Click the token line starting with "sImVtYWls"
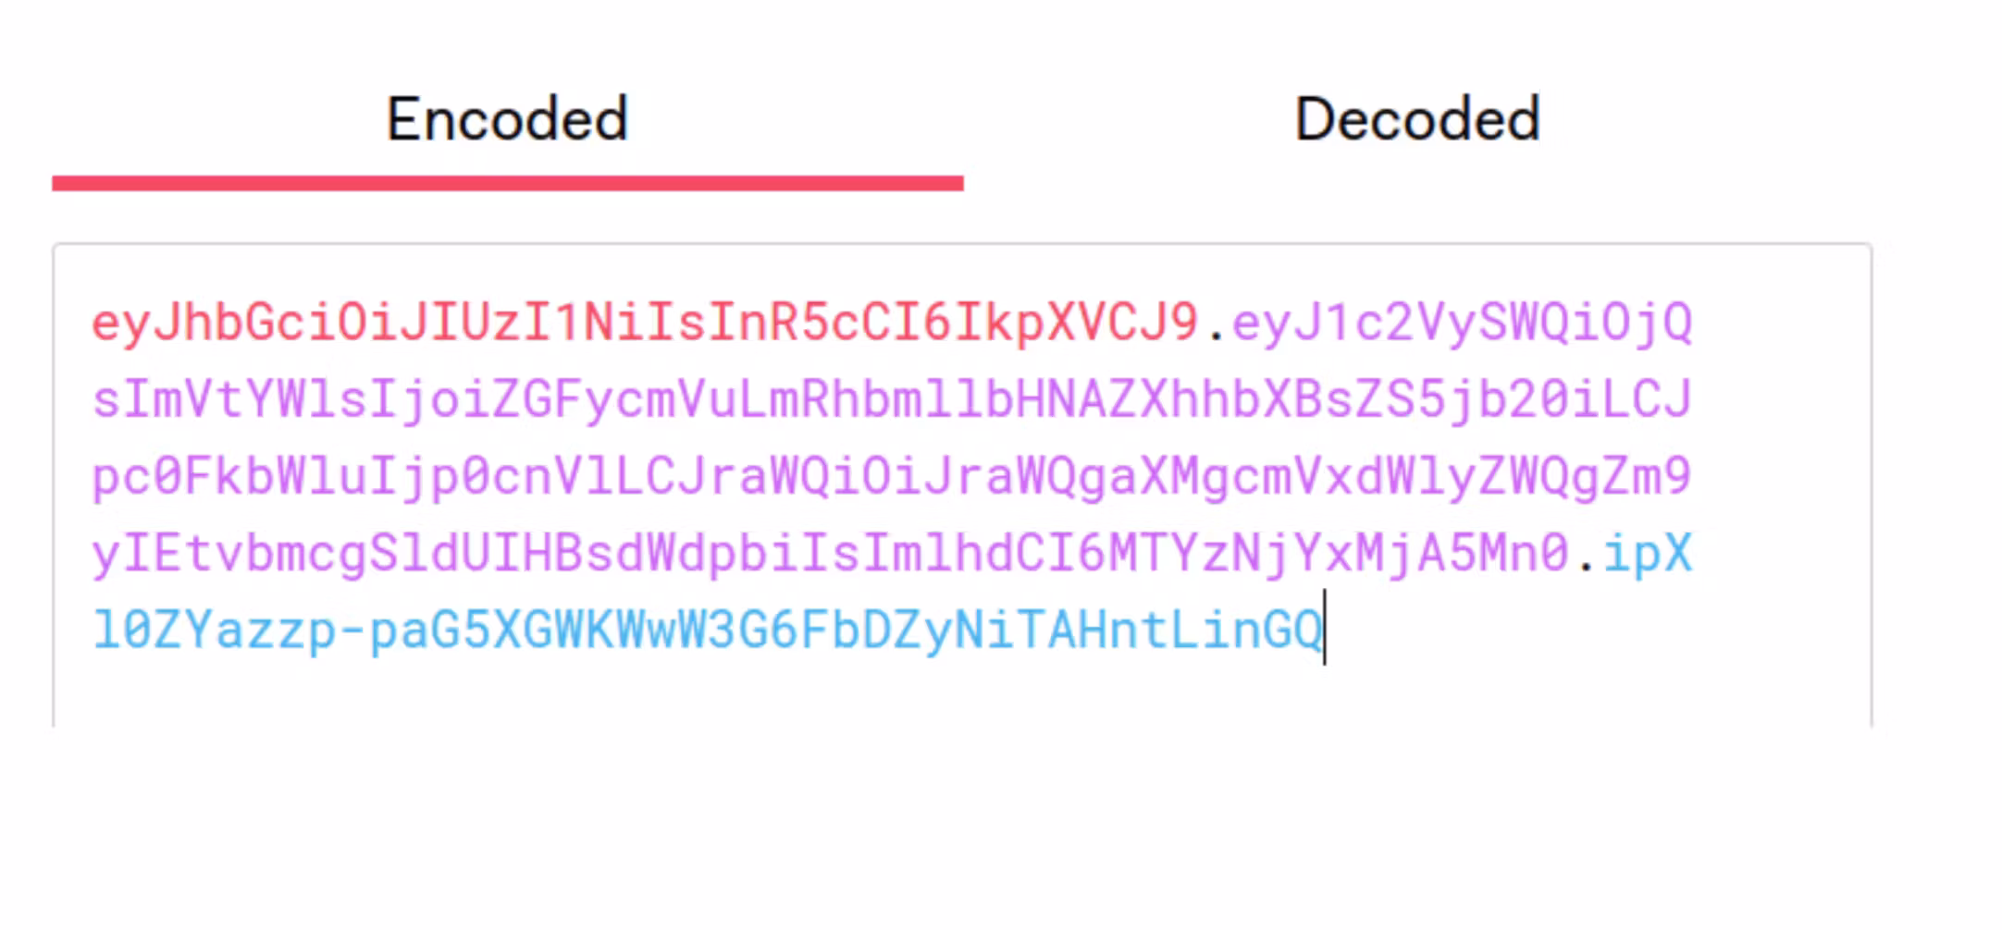 click(x=891, y=399)
